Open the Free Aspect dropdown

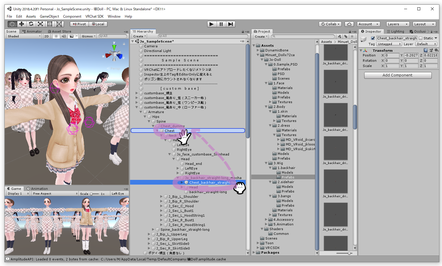point(55,193)
